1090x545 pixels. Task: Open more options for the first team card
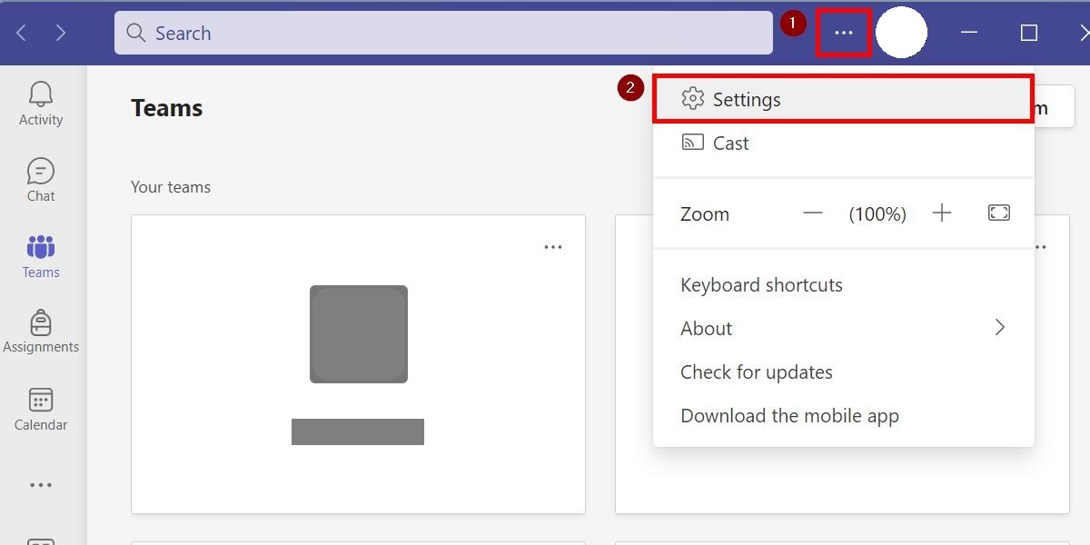553,246
